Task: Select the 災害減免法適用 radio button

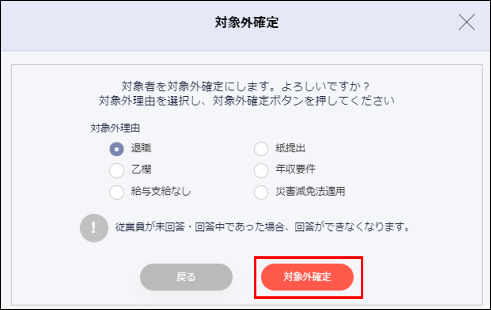Action: click(x=261, y=192)
